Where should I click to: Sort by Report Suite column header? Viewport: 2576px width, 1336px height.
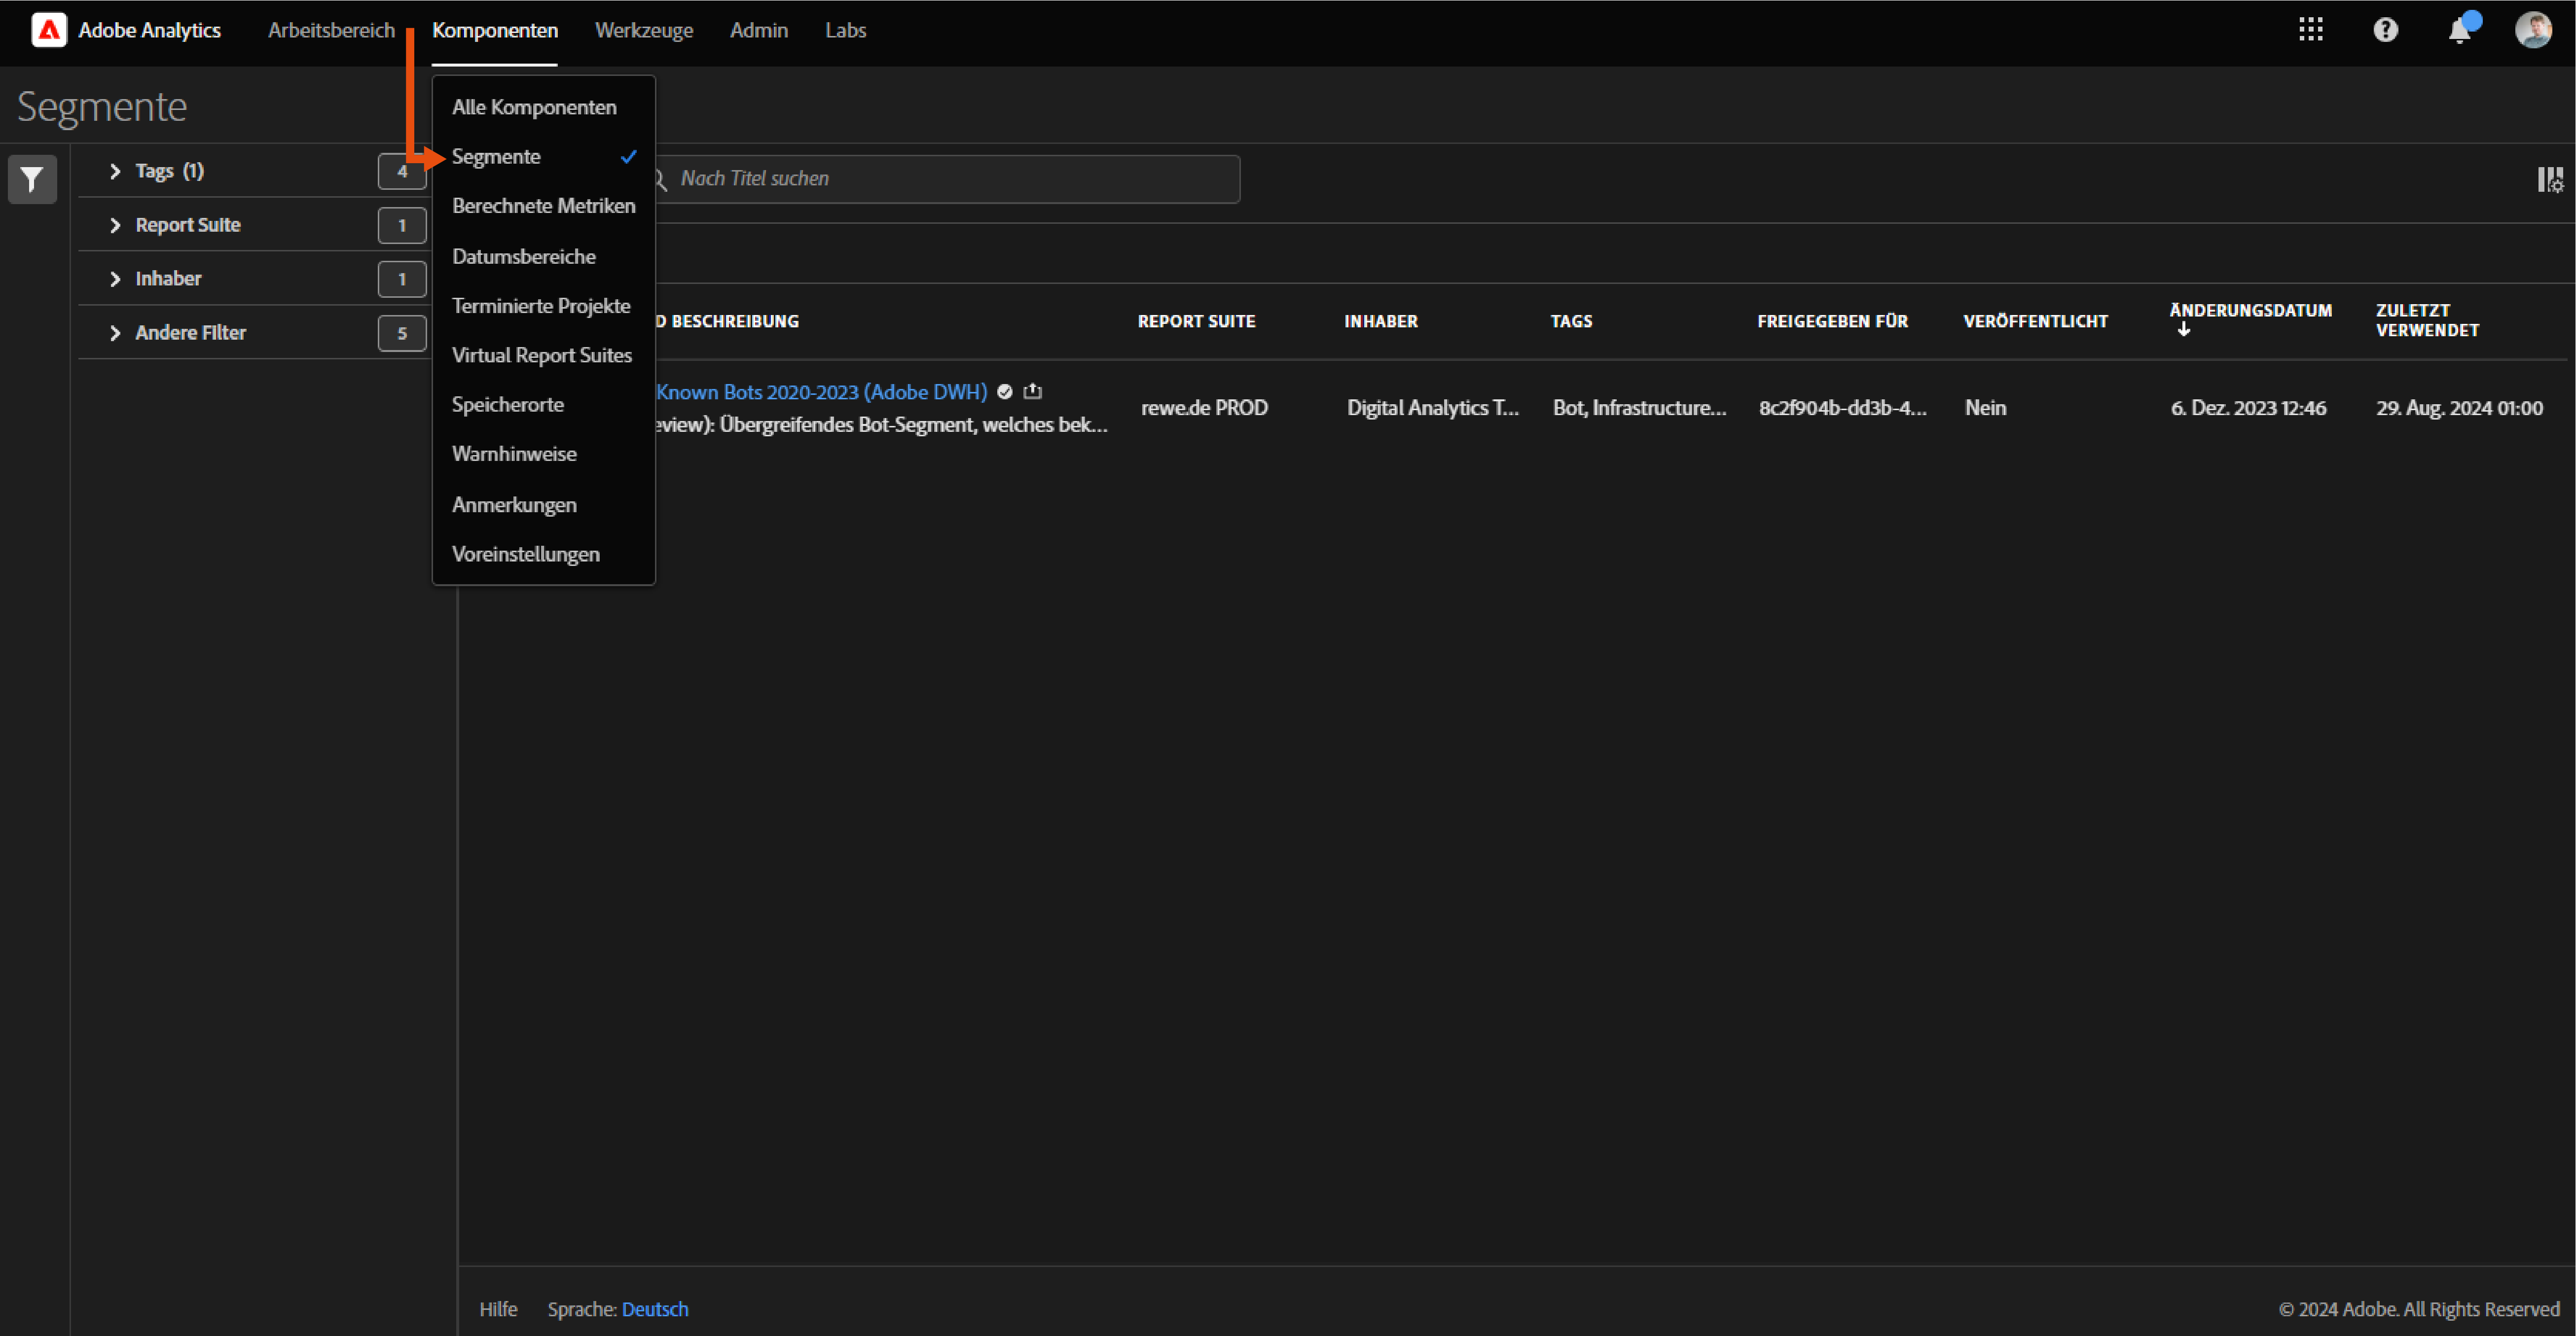tap(1196, 321)
